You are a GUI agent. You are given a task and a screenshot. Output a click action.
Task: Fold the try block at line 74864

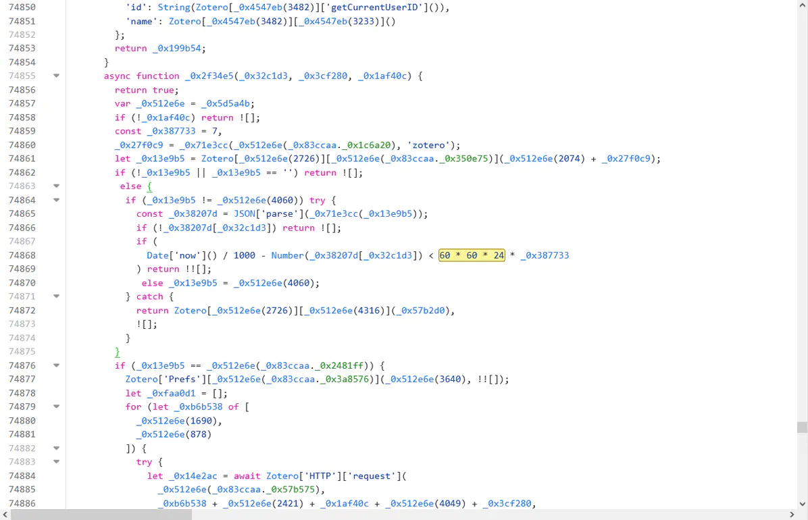(56, 200)
